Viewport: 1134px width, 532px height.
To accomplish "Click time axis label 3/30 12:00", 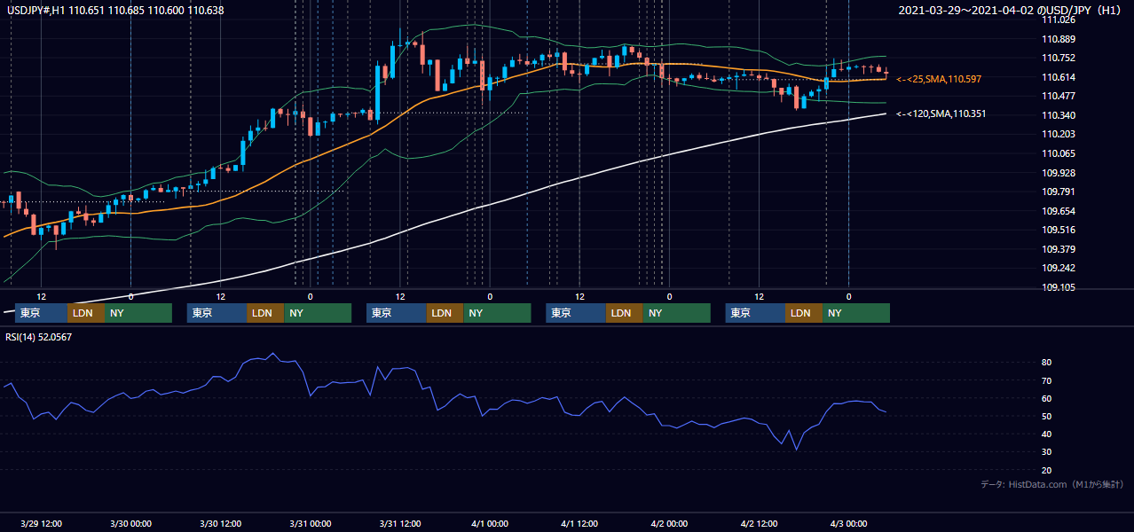I will (220, 523).
